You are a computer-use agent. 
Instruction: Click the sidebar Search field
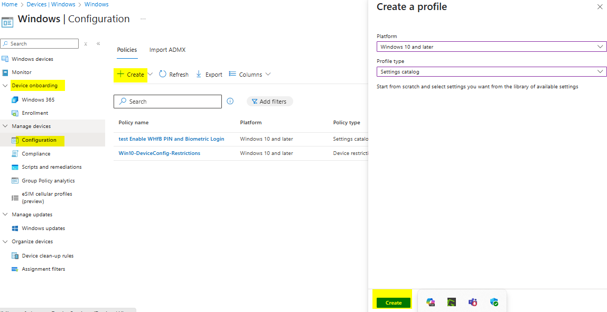tap(40, 44)
